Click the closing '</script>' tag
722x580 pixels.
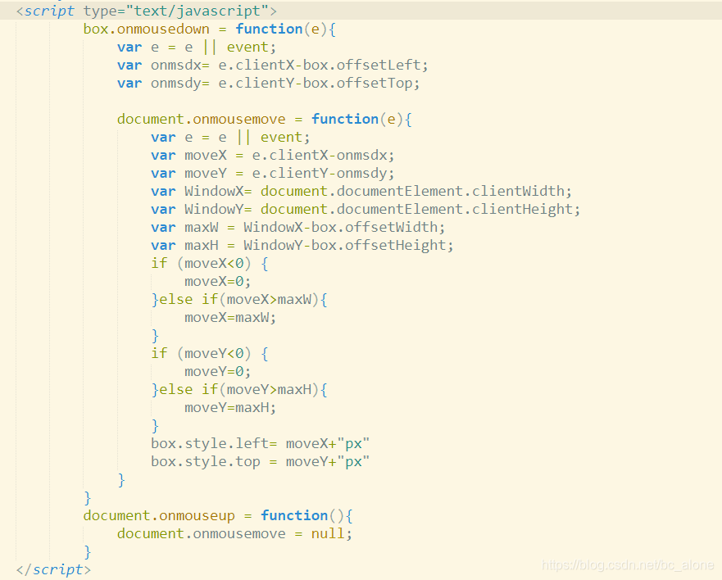click(53, 569)
